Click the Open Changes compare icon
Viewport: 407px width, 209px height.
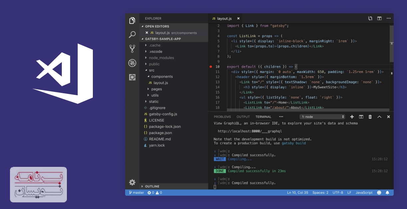[x=370, y=19]
